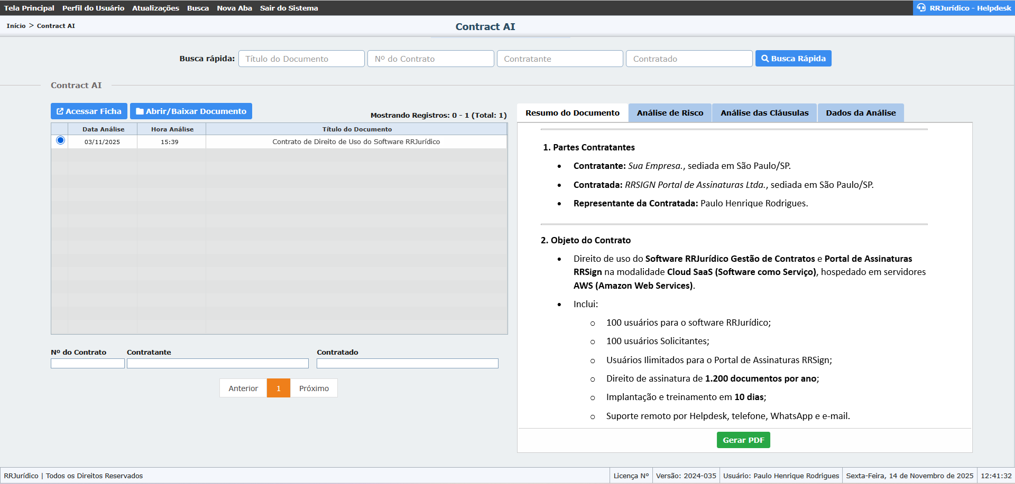Sort by the Data Análise column header

tap(103, 129)
